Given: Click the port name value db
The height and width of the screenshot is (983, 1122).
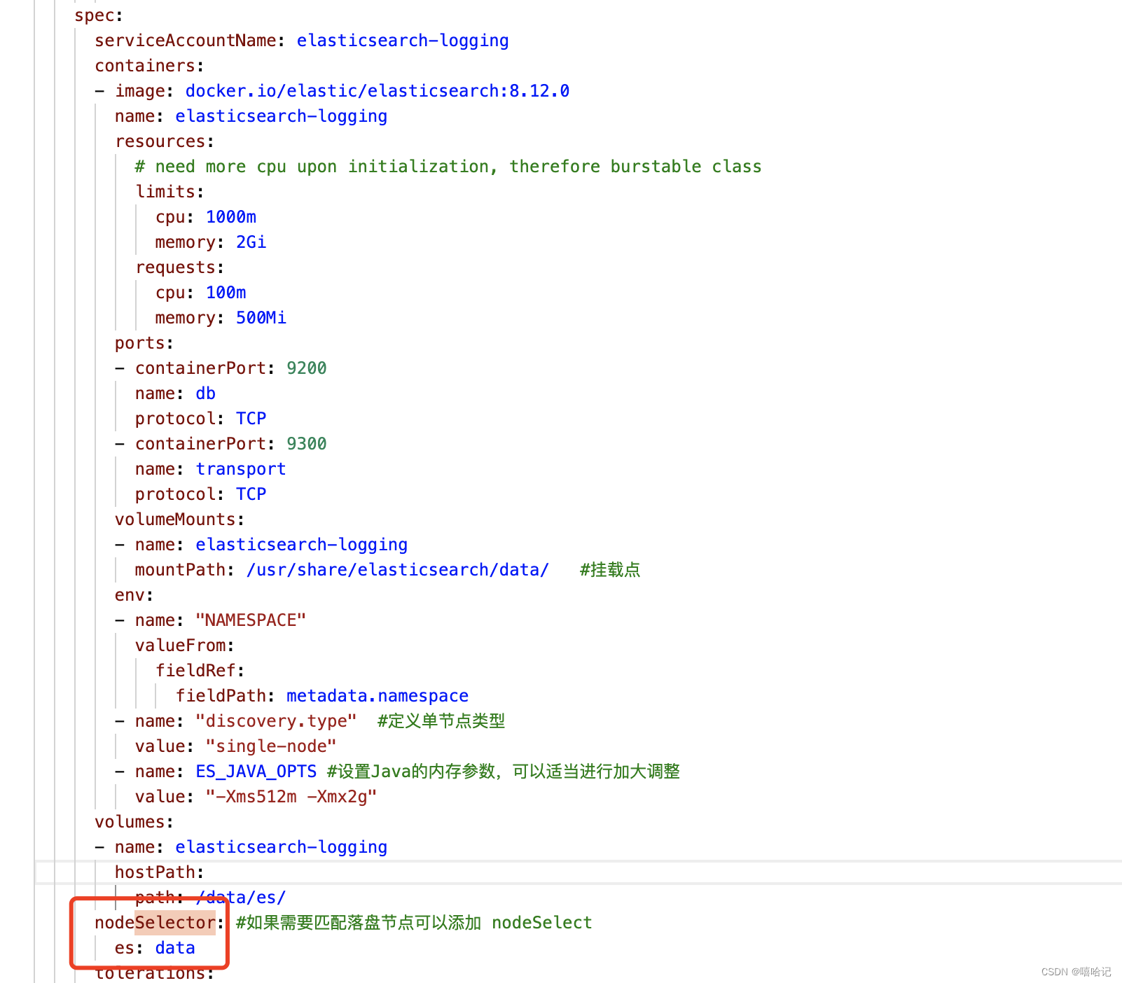Looking at the screenshot, I should [206, 393].
